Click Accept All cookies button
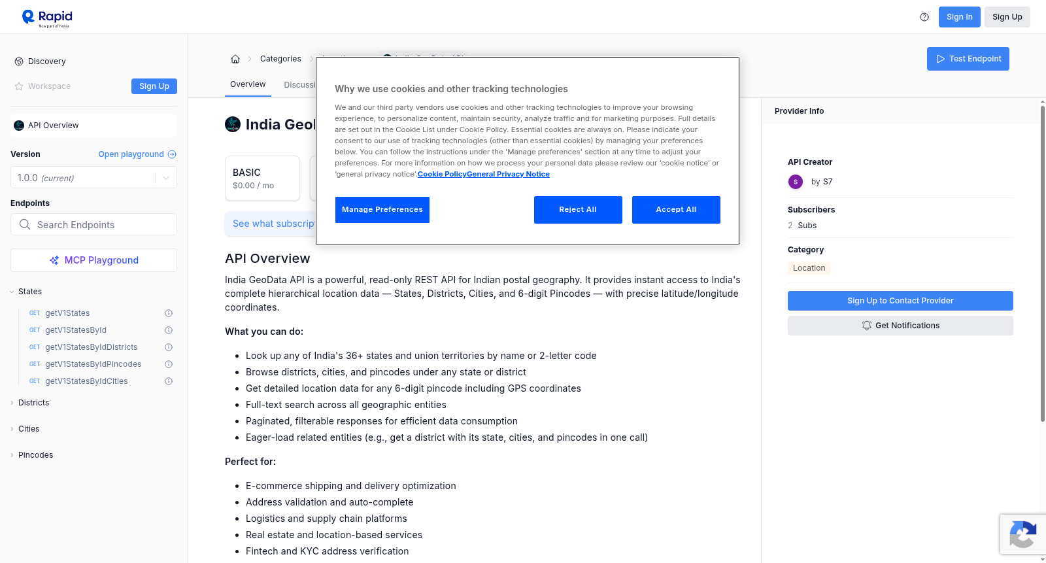 tap(676, 210)
